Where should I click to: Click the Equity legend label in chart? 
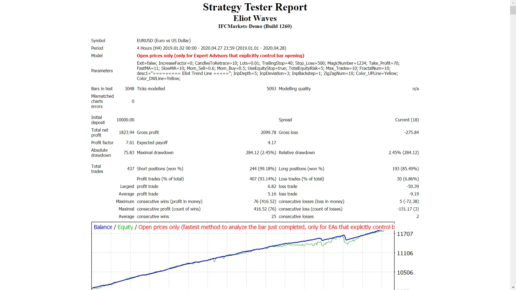click(125, 227)
